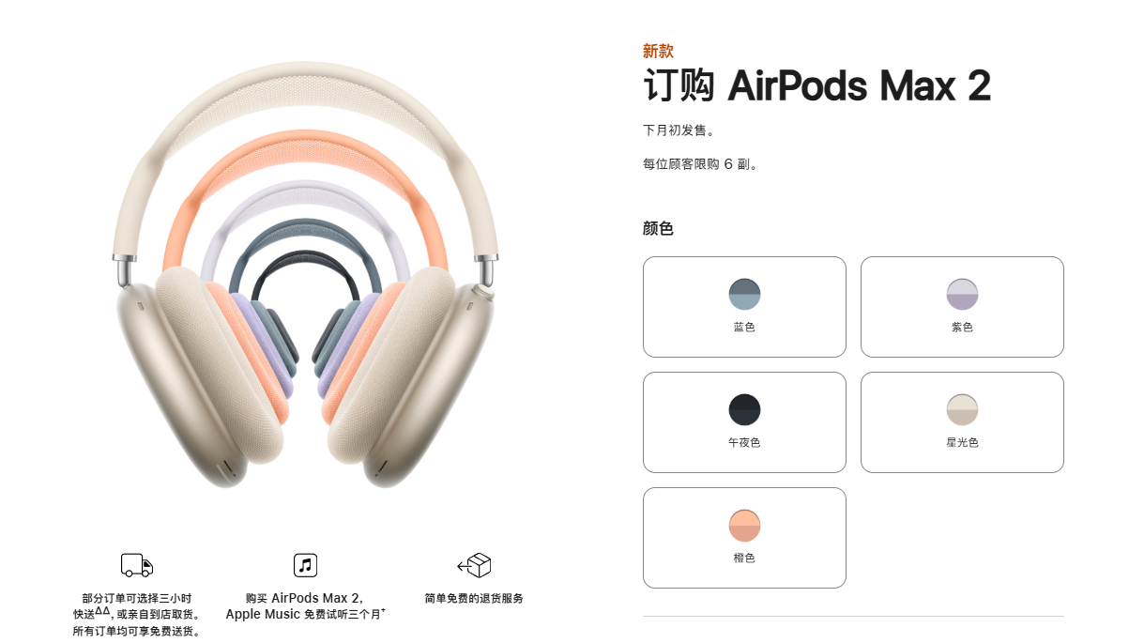The width and height of the screenshot is (1129, 643).
Task: Click the 颜色 section title
Action: point(658,228)
